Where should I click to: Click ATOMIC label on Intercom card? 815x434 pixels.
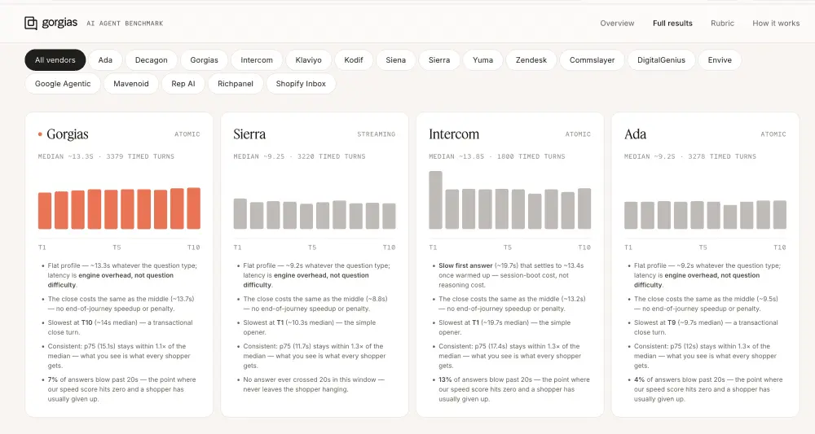pos(578,134)
